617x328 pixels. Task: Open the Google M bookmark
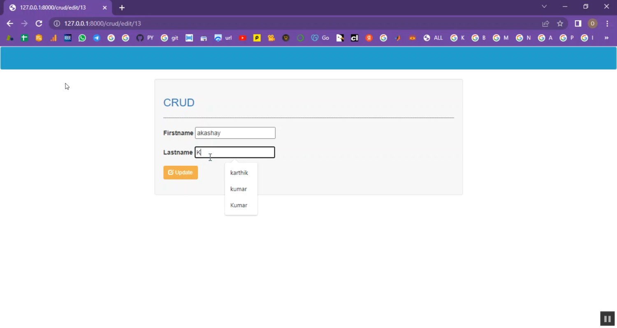(501, 38)
